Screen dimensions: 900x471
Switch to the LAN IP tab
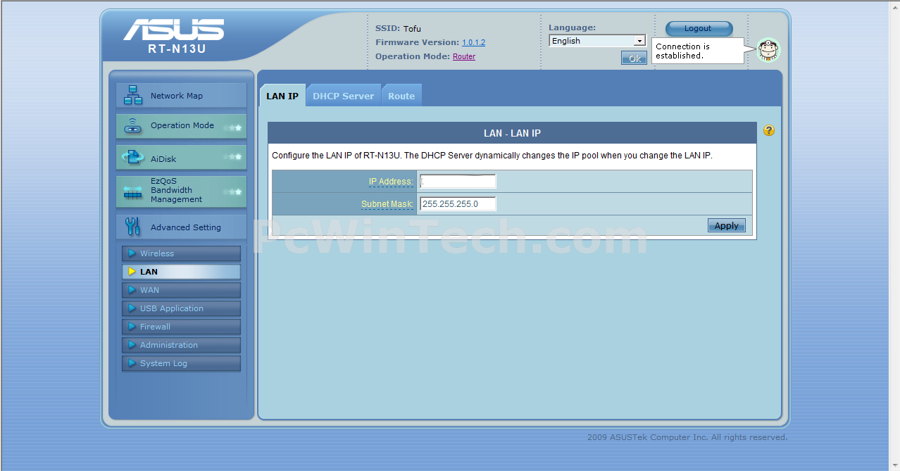pyautogui.click(x=282, y=96)
